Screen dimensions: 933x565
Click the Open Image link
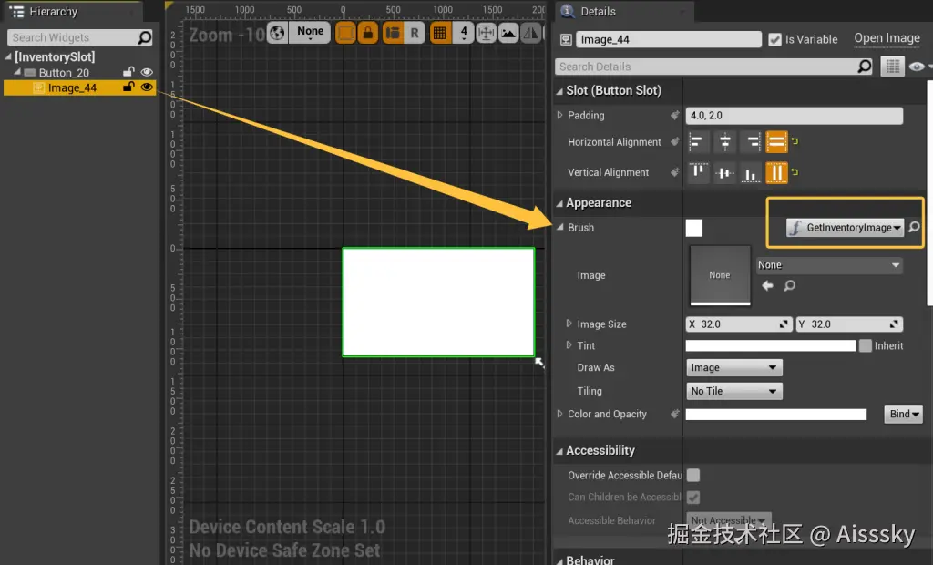pos(887,38)
